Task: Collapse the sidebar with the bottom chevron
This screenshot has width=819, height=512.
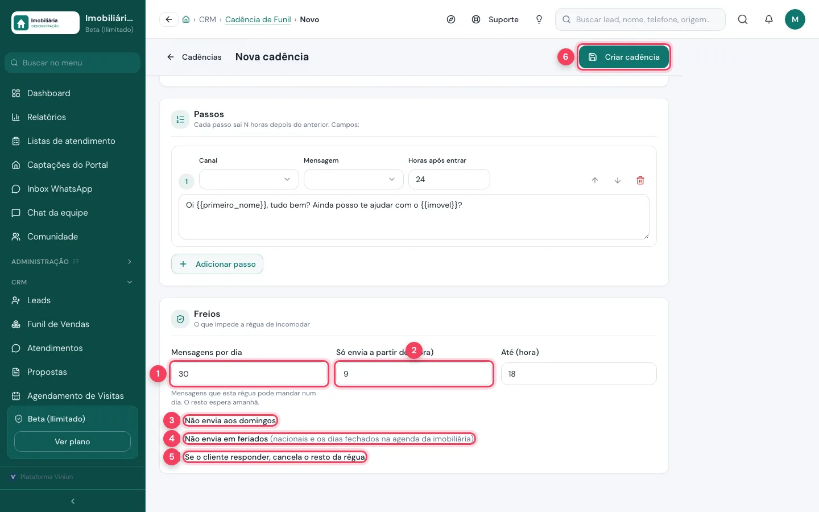Action: 73,501
